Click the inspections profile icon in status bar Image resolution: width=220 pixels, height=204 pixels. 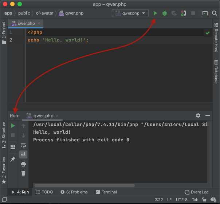pos(213,199)
